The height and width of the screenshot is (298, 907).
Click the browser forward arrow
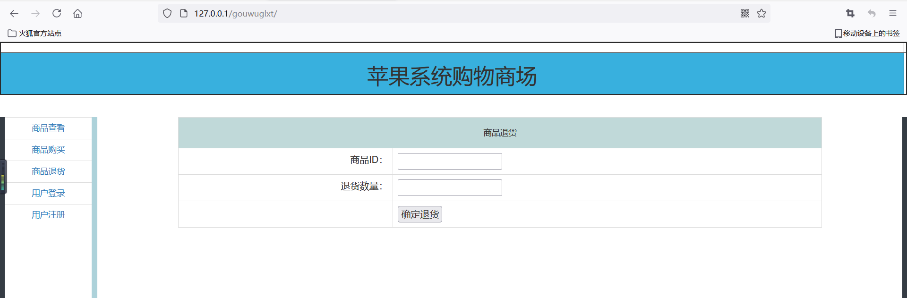(x=35, y=14)
